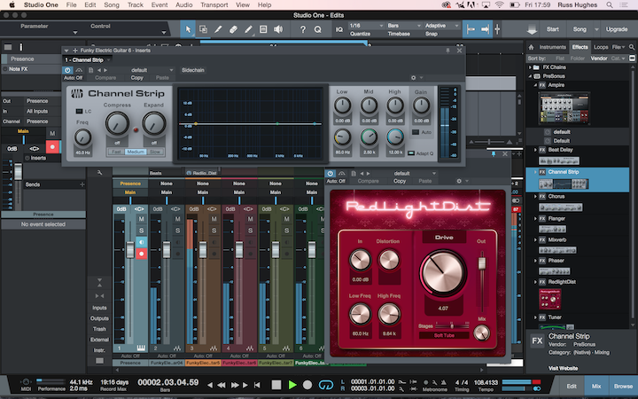Open the Mix view tab

tap(596, 386)
